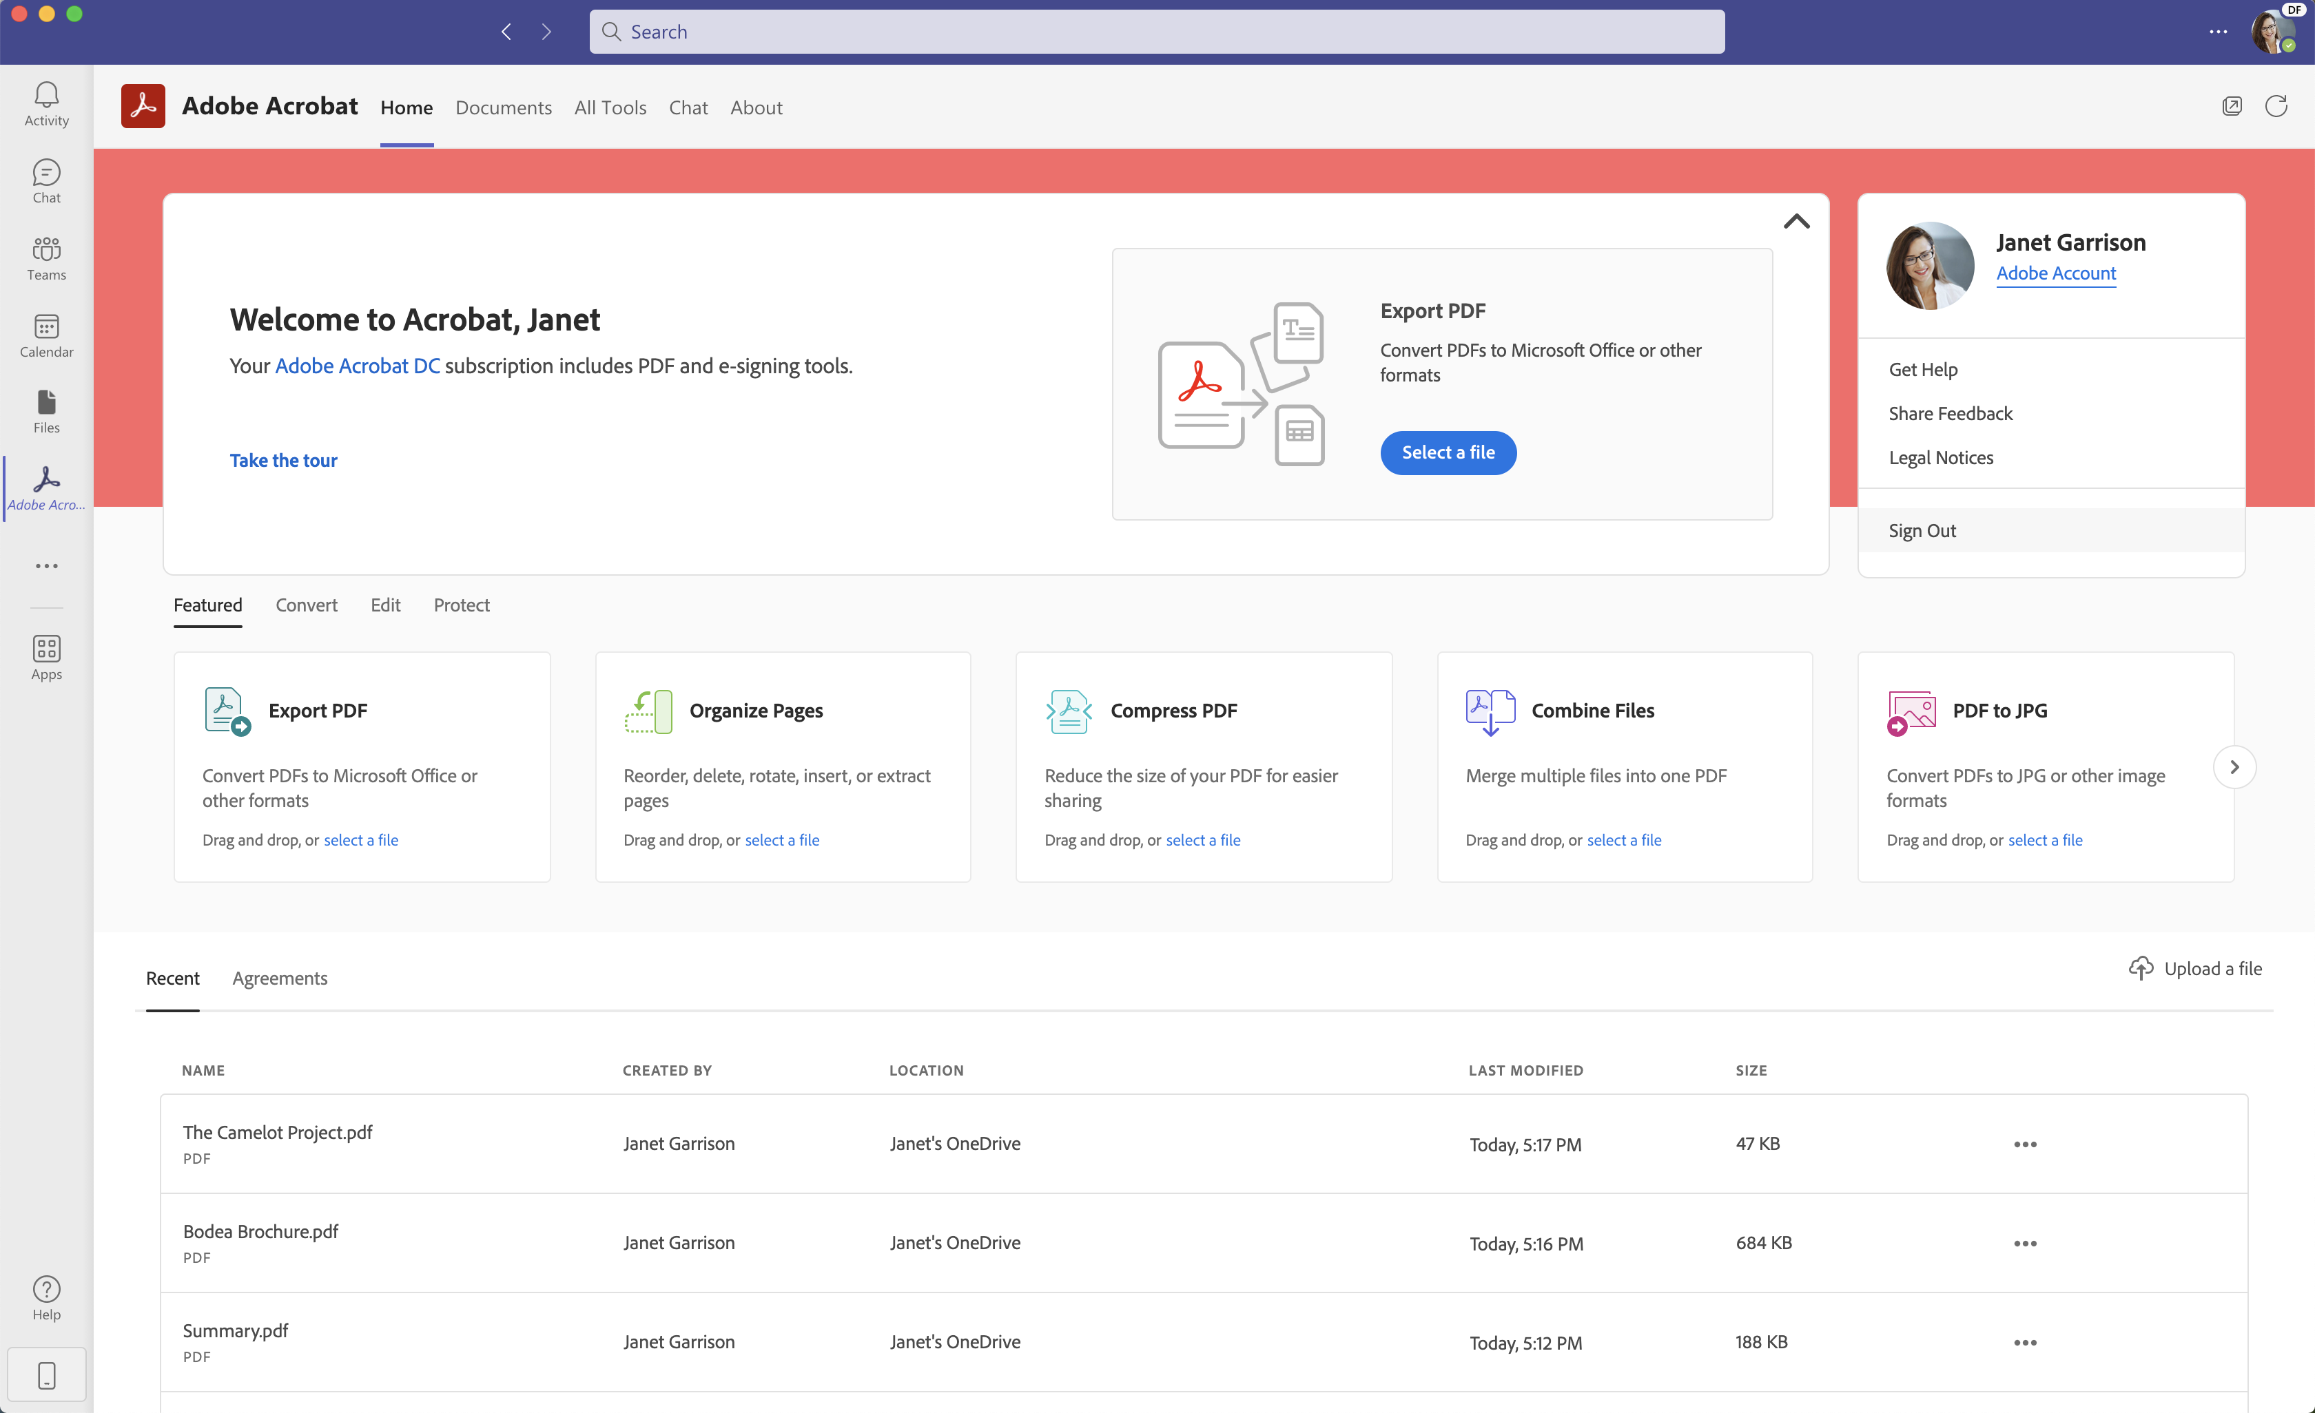Viewport: 2315px width, 1413px height.
Task: Open the Chat panel in the sidebar
Action: (x=46, y=180)
